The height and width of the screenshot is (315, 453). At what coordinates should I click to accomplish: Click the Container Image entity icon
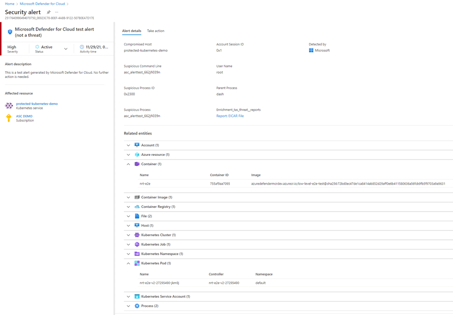tap(137, 197)
